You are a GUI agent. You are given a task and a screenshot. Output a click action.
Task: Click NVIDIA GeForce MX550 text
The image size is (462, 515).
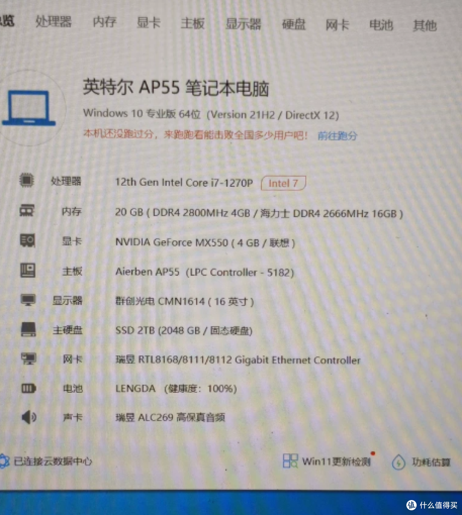pyautogui.click(x=205, y=243)
